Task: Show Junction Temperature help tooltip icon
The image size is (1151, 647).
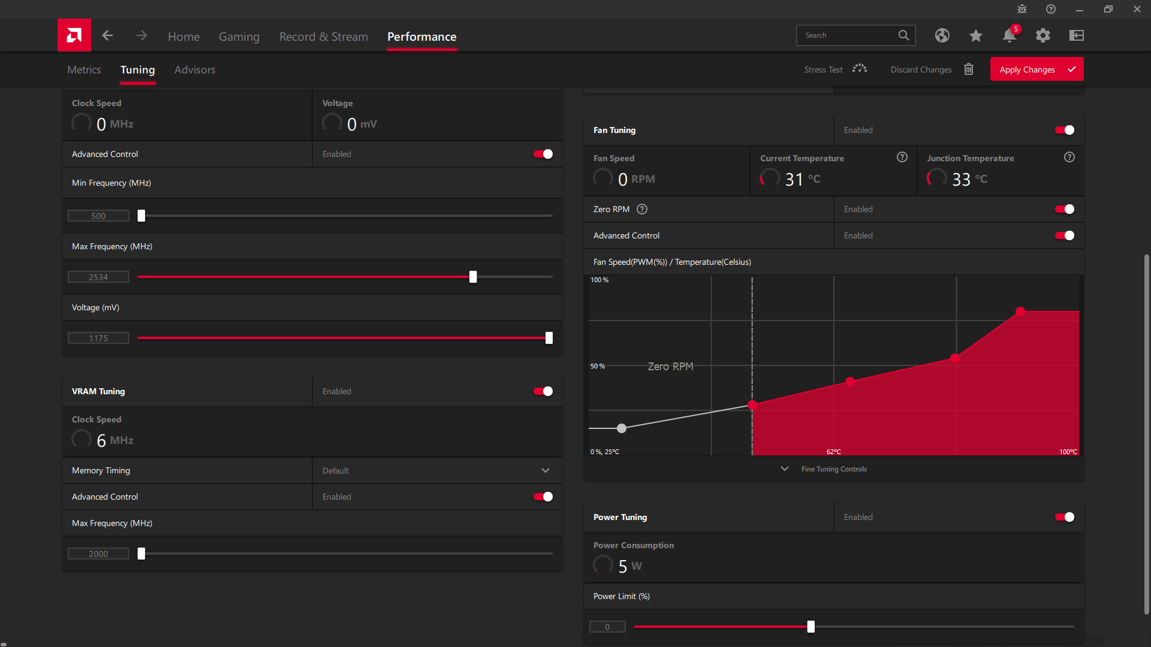Action: click(x=1069, y=157)
